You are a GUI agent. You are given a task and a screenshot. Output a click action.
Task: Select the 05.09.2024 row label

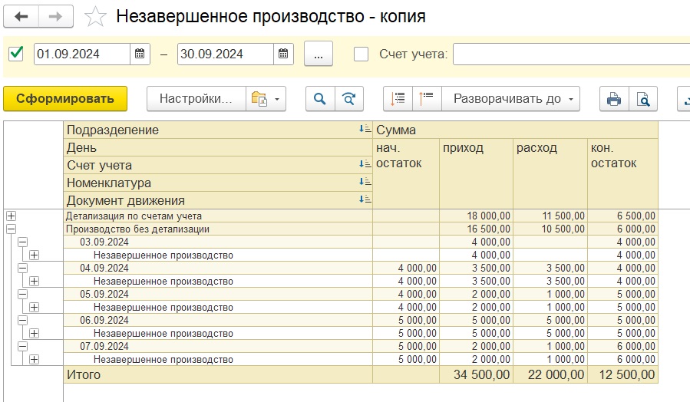click(104, 295)
